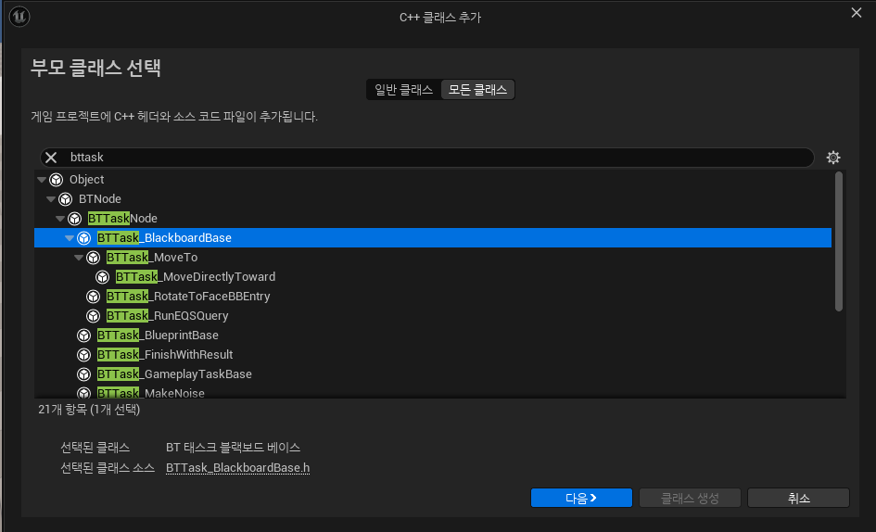This screenshot has height=532, width=876.
Task: Click class icon beside BTTask_RunEQSQuery
Action: pyautogui.click(x=94, y=316)
